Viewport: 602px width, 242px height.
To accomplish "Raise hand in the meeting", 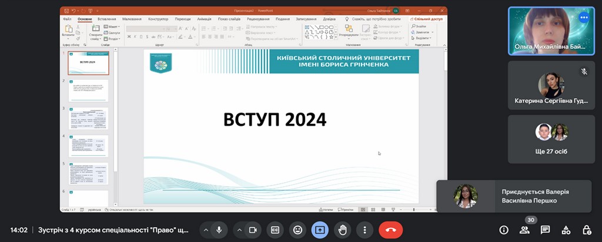I will [343, 230].
